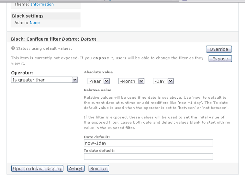Screen dimensions: 245x180
Task: Expand the -Year dropdown
Action: point(99,81)
